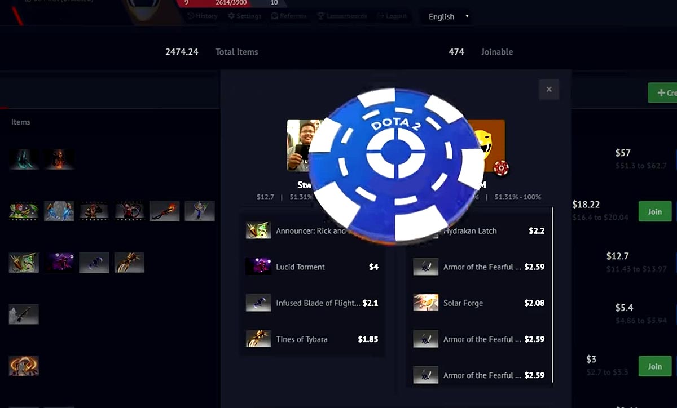Click the $5.4 game value
Screen dimensions: 677x408
click(624, 308)
